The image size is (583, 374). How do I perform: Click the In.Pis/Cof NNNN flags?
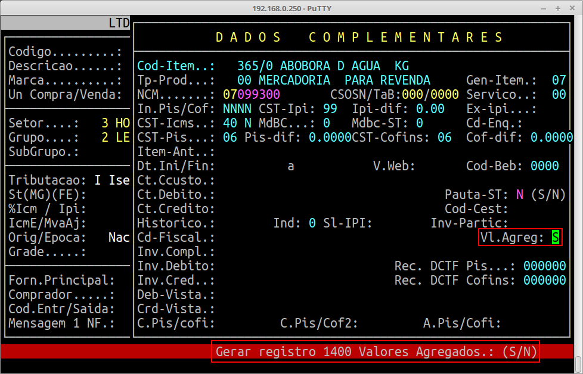click(237, 109)
